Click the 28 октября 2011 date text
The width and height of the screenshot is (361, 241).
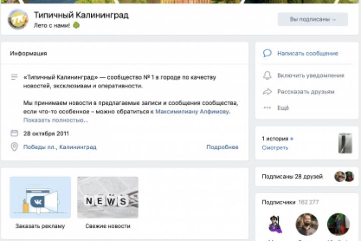46,134
